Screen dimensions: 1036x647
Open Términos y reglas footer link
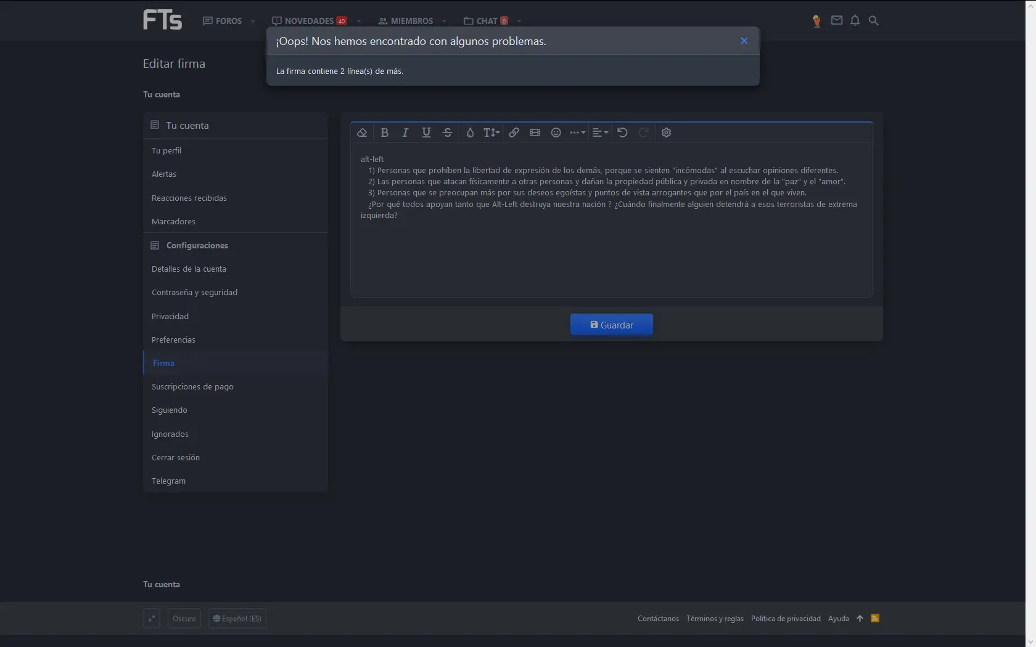pos(715,619)
